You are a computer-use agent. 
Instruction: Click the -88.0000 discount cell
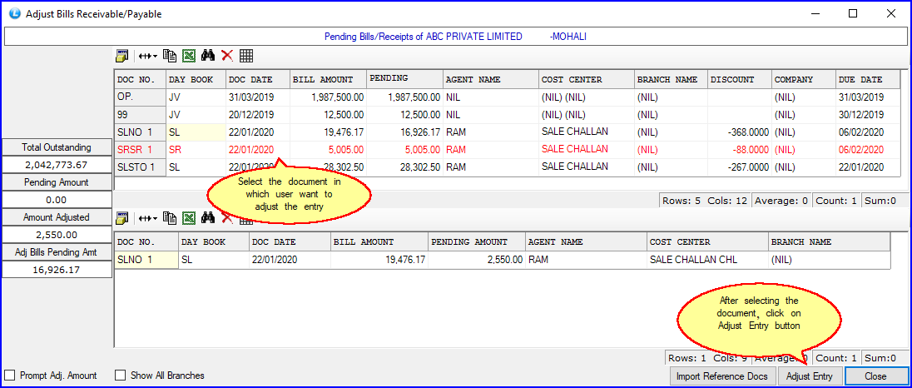click(x=740, y=150)
